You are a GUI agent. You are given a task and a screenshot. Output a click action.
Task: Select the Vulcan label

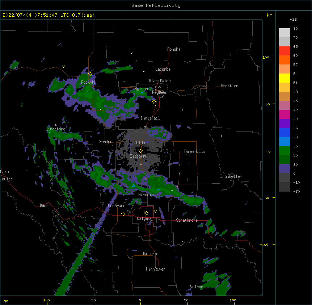pyautogui.click(x=197, y=287)
